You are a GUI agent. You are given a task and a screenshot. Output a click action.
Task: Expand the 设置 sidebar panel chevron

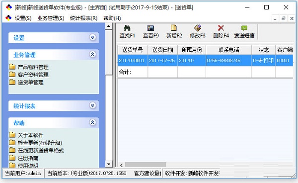point(92,37)
